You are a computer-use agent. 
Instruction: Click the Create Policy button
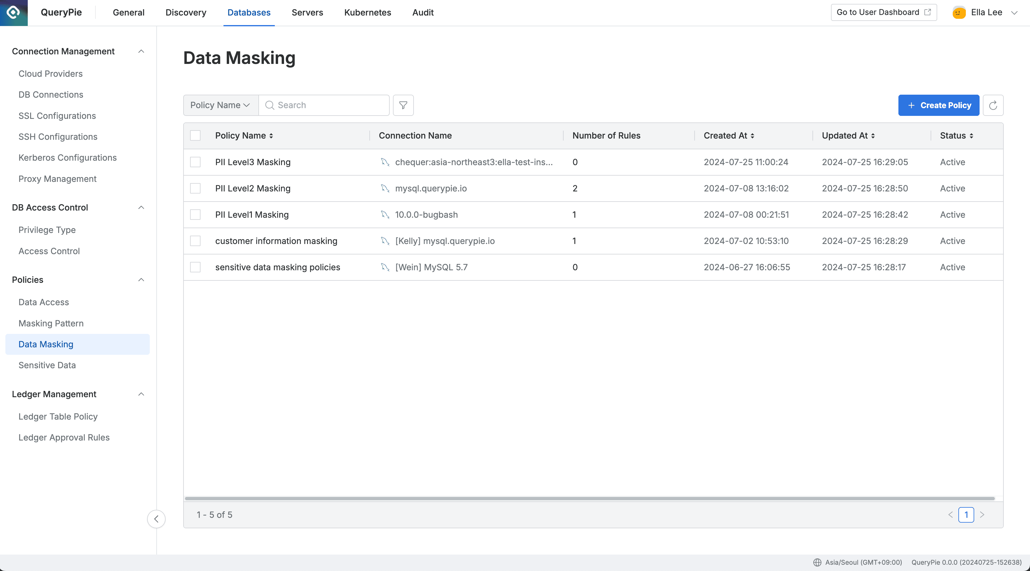938,105
